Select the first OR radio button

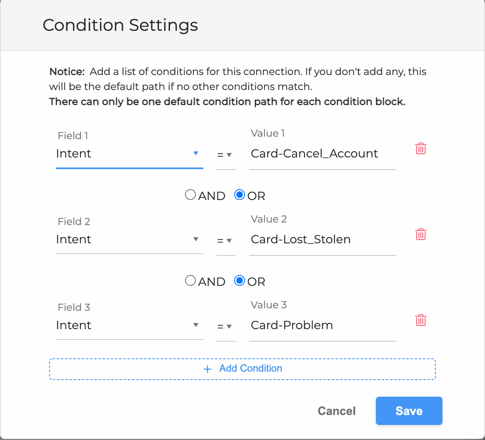(x=239, y=194)
